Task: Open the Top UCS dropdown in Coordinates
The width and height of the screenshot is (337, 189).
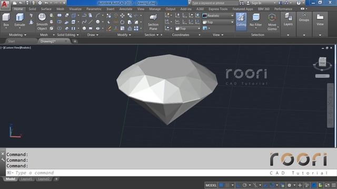Action: click(187, 28)
